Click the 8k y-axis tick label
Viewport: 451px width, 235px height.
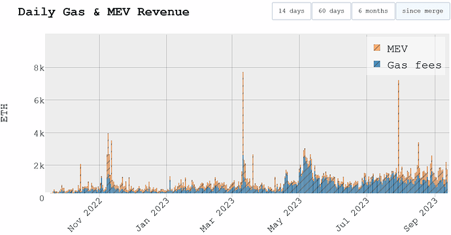pos(39,68)
